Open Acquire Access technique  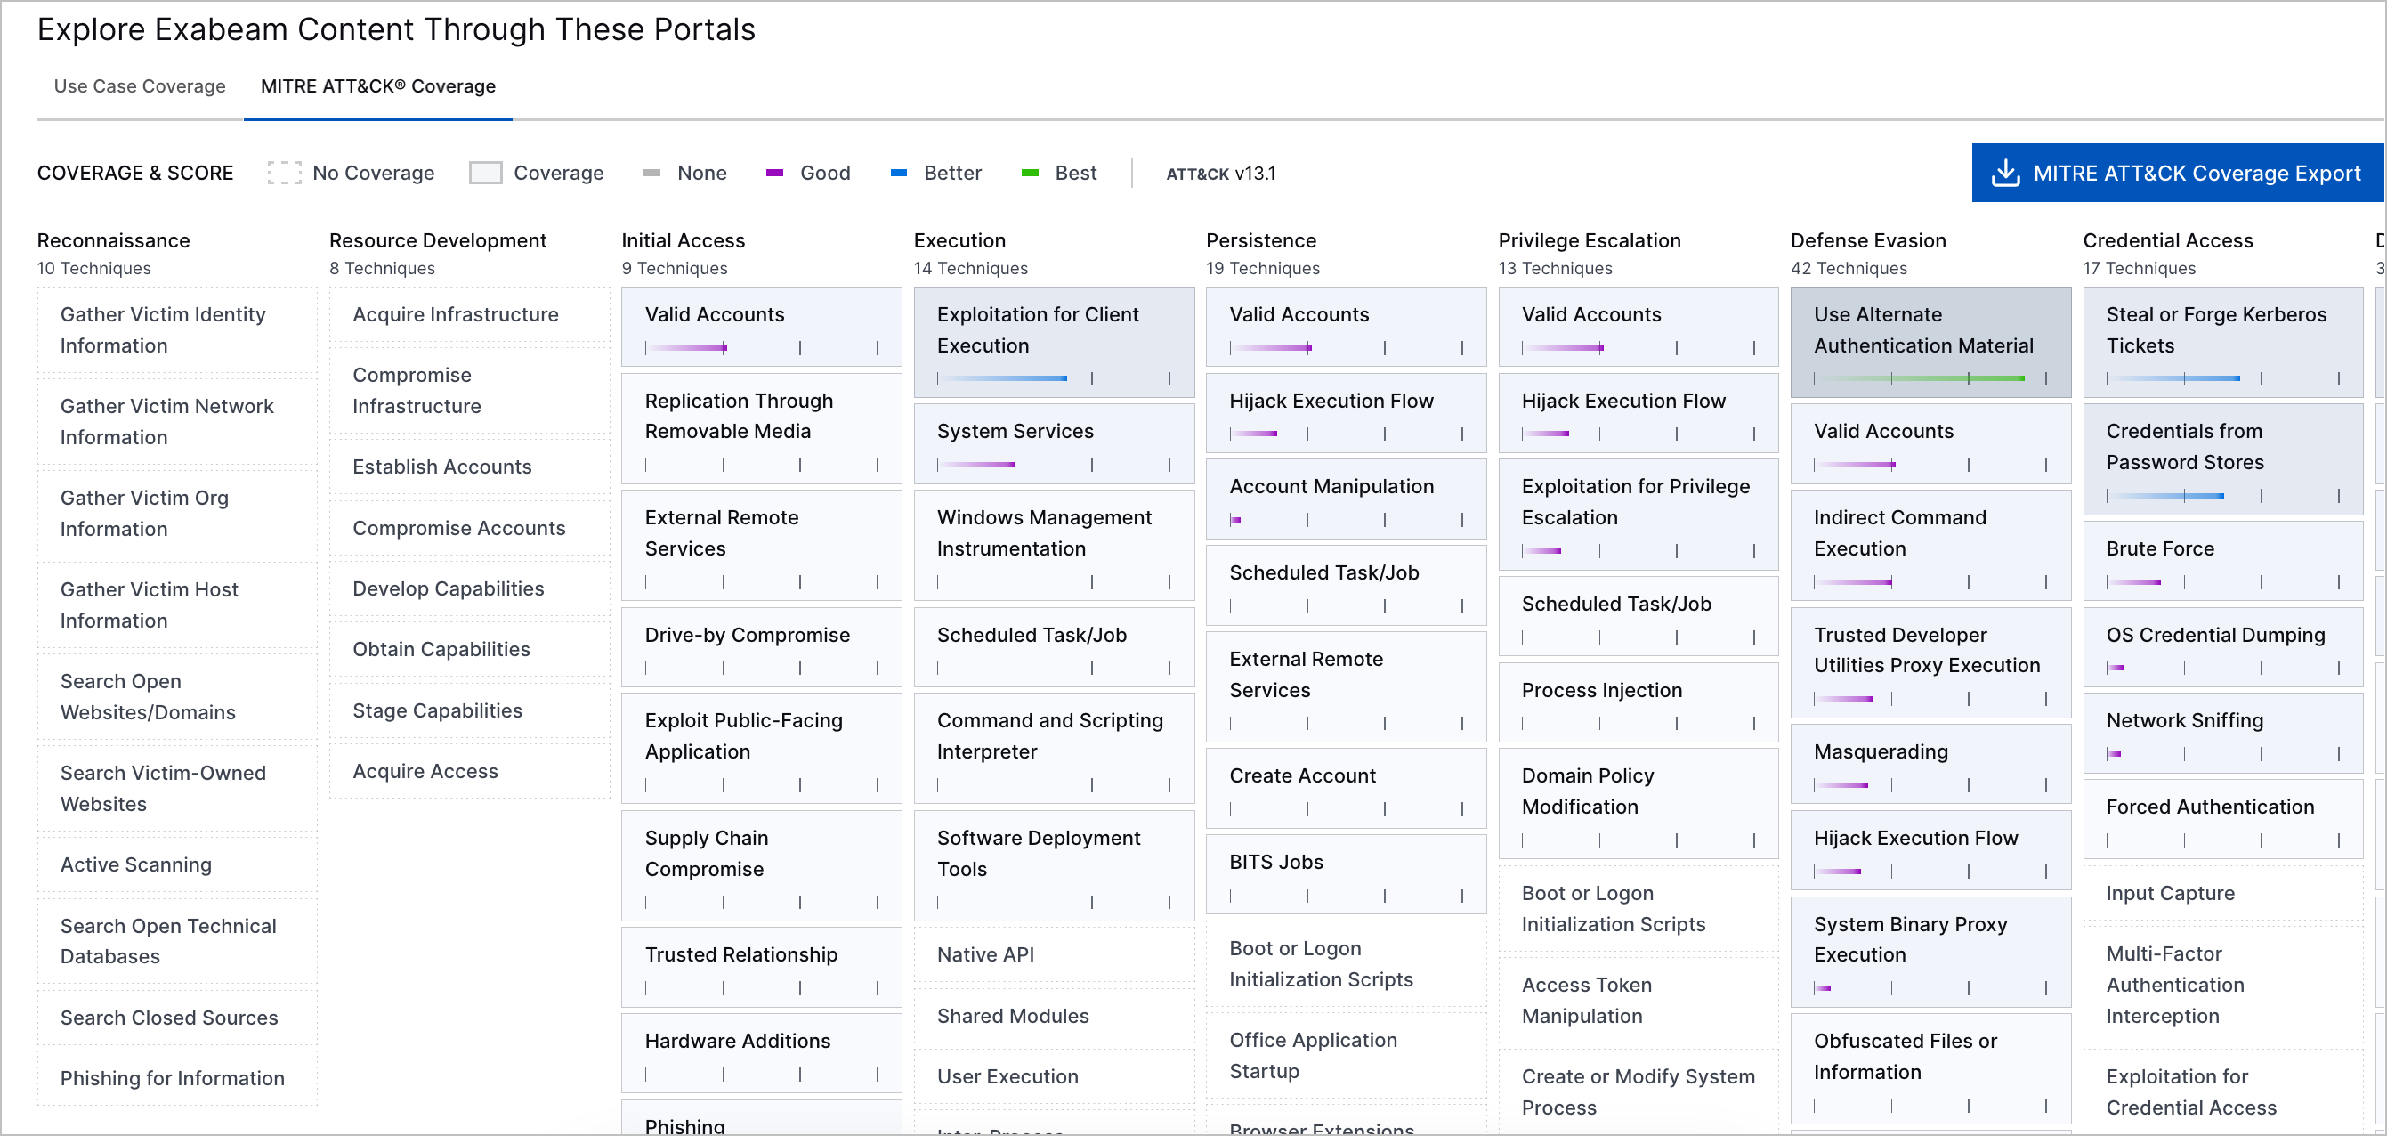(x=470, y=772)
